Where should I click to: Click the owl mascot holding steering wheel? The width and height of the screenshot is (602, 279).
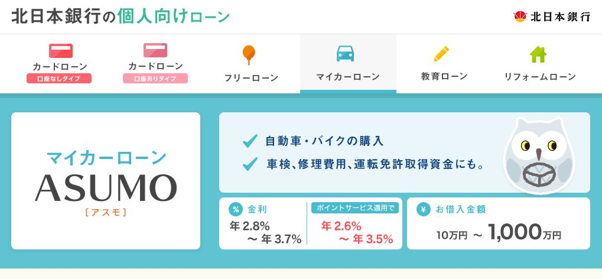[539, 157]
